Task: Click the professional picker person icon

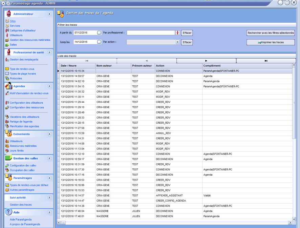Action: [177, 33]
